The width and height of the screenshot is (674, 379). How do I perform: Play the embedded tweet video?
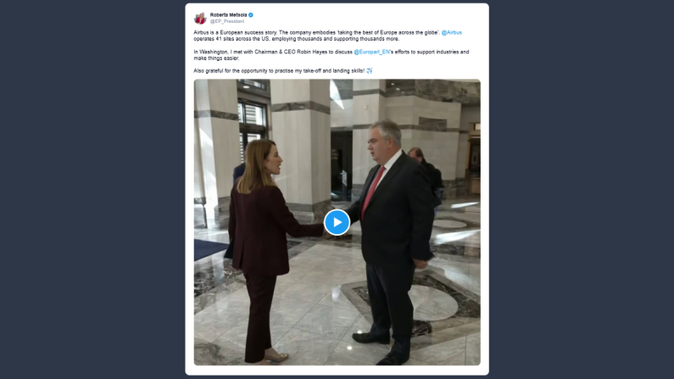pos(337,222)
